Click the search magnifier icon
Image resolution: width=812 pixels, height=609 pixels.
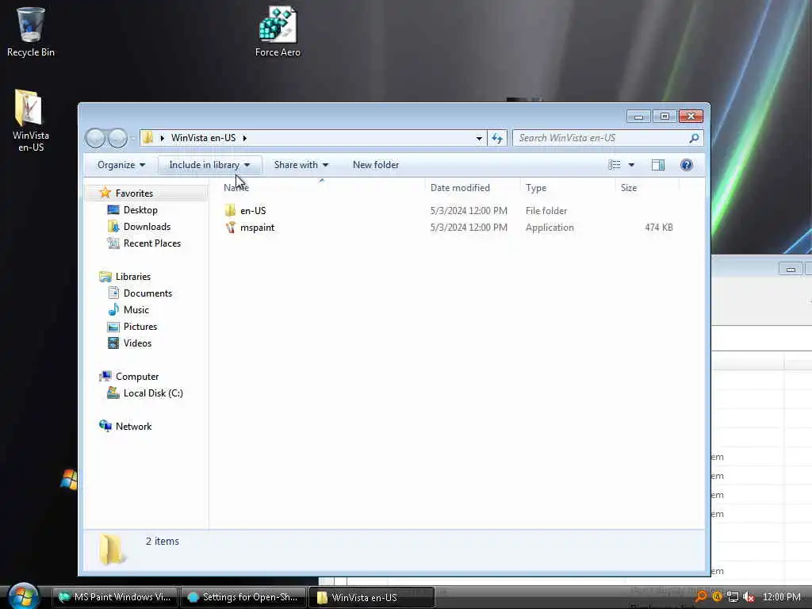tap(694, 138)
